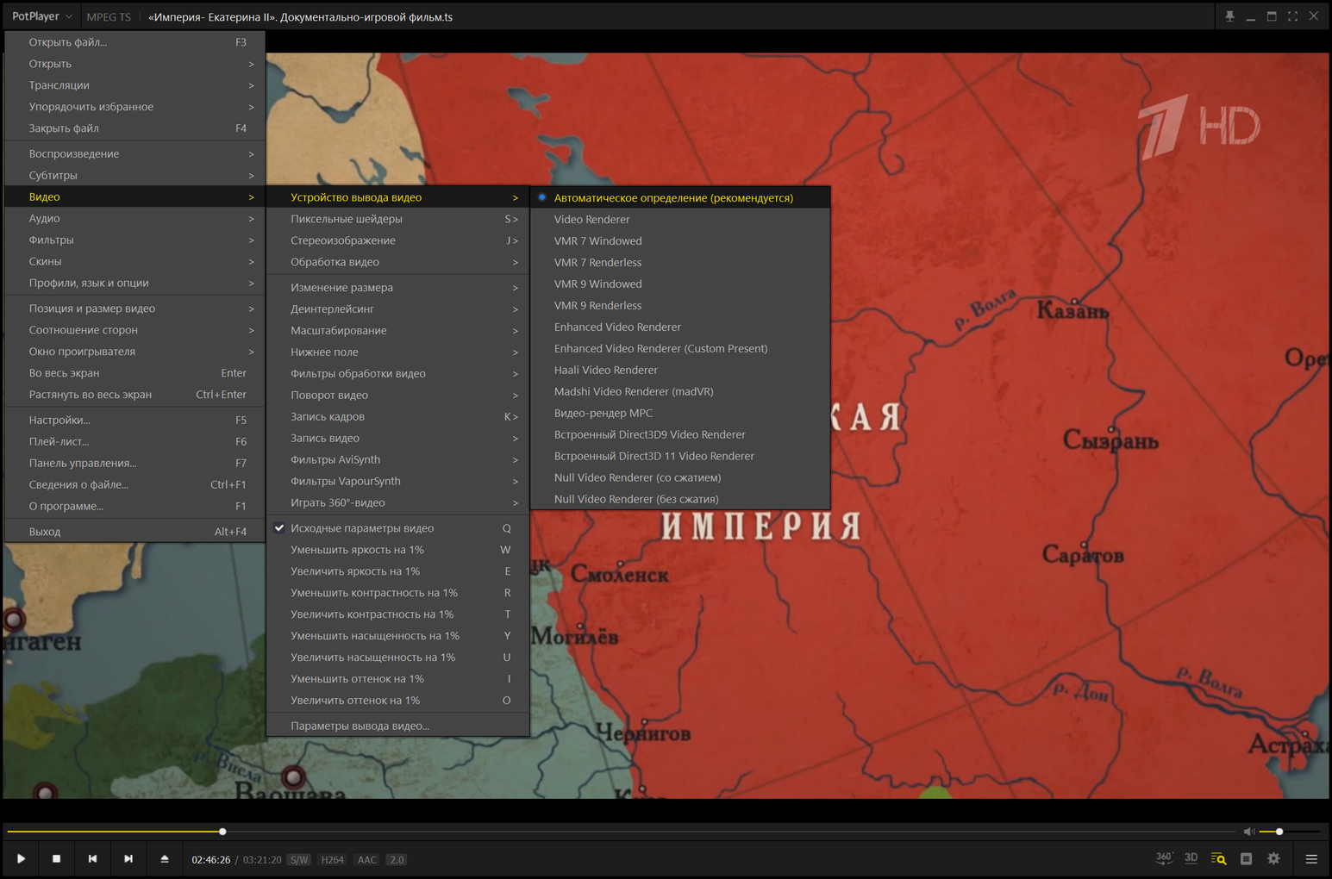Open Плей-лист... from the menu

(x=134, y=441)
